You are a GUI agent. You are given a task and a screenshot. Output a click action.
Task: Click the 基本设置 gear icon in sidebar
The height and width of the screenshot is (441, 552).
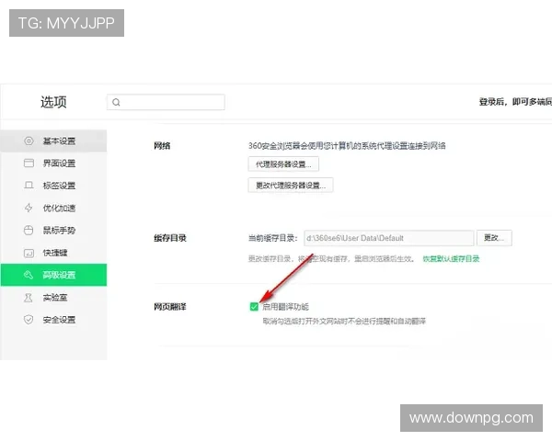[29, 141]
